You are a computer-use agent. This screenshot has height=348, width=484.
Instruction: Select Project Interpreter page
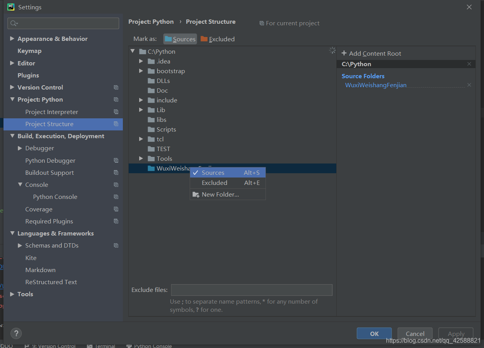point(52,112)
